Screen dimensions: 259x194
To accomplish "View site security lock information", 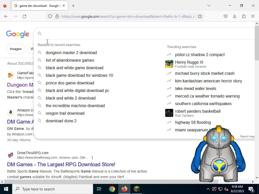I will (x=57, y=16).
